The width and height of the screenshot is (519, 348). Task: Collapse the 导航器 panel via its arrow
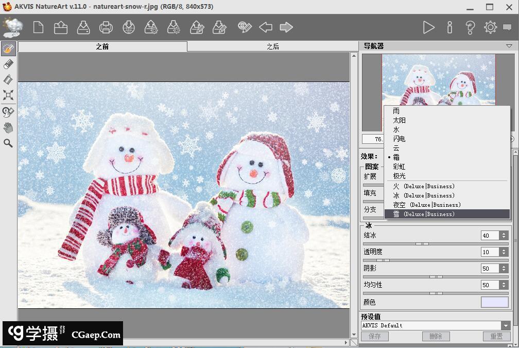point(509,46)
